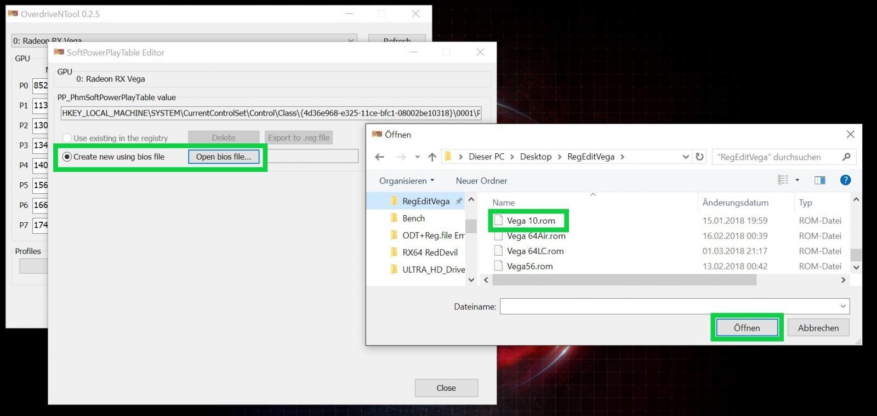Image resolution: width=877 pixels, height=416 pixels.
Task: Open the Bench folder in sidebar
Action: point(413,218)
